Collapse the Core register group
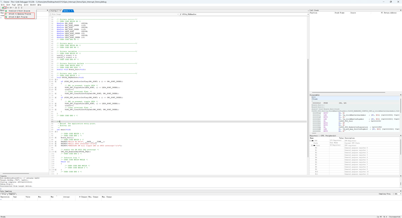 coord(312,145)
